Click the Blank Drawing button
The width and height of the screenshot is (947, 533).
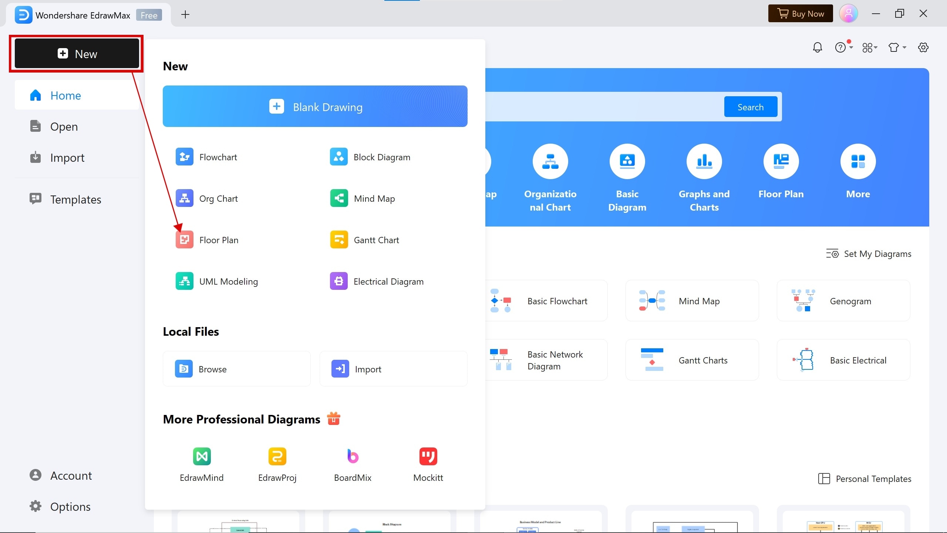(315, 106)
